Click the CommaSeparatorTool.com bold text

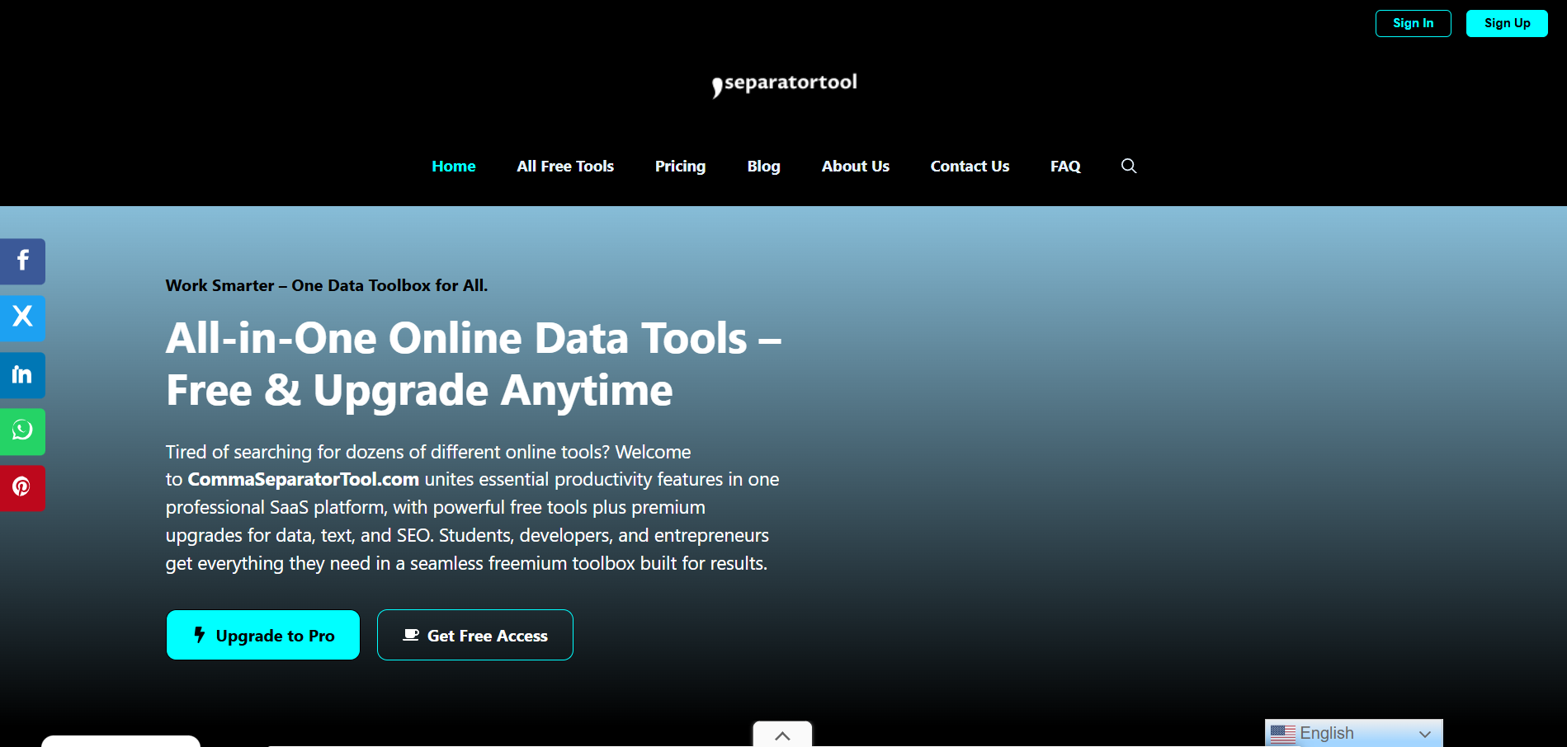click(x=304, y=480)
